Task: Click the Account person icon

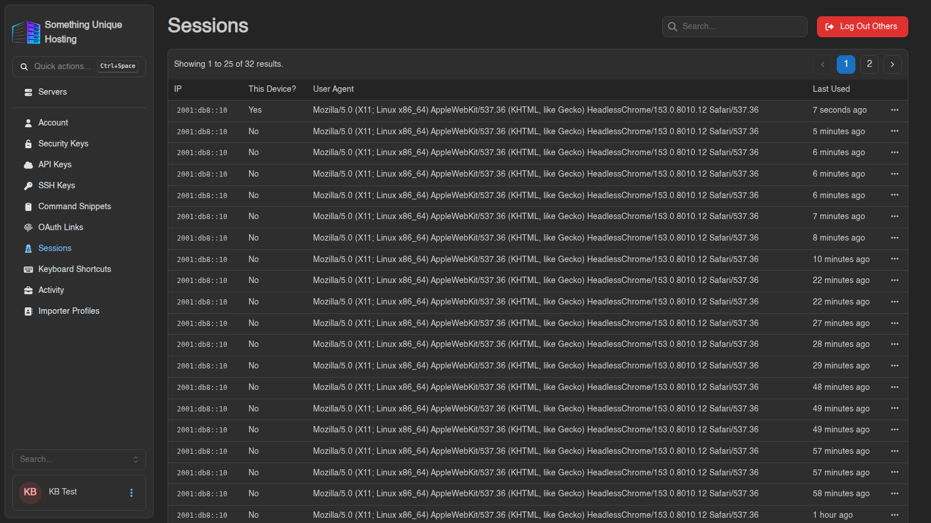Action: (28, 123)
